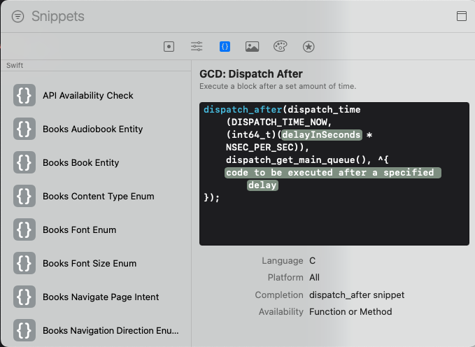The height and width of the screenshot is (347, 475).
Task: Click the delayInSeconds placeholder token
Action: [x=321, y=134]
